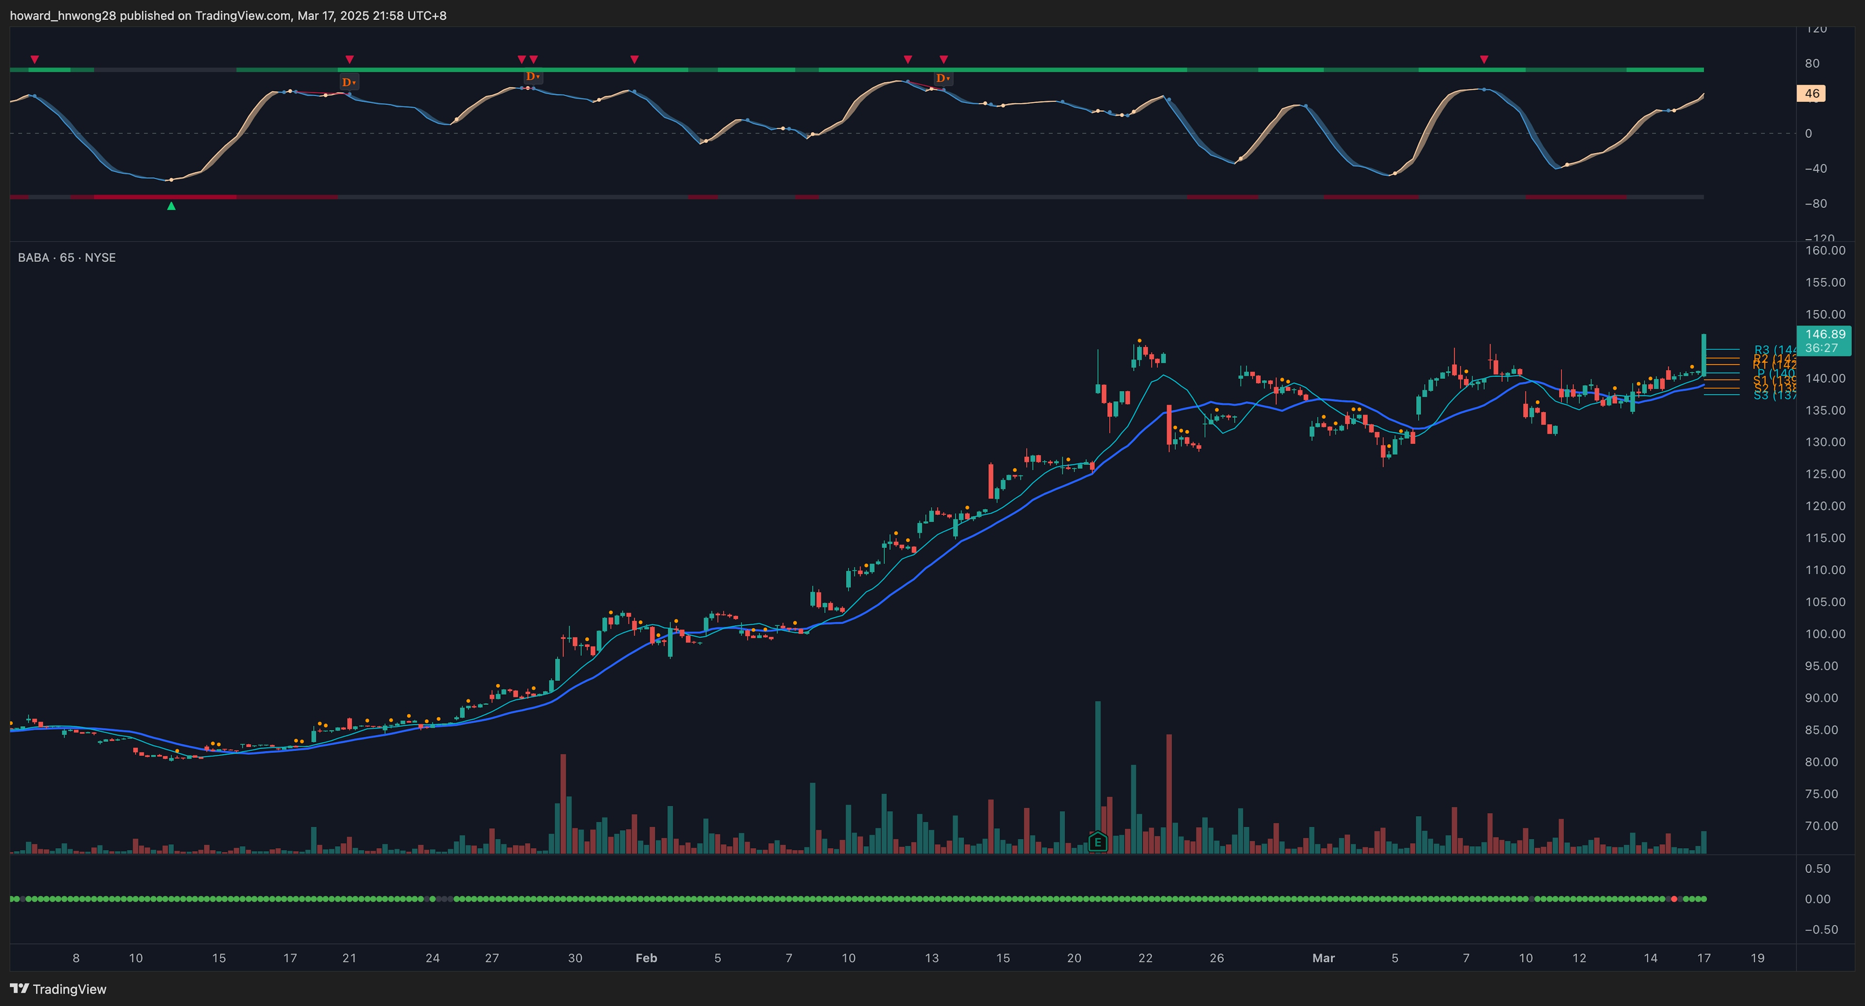Click the earnings E marker on volume bars
The width and height of the screenshot is (1865, 1006).
[1098, 842]
